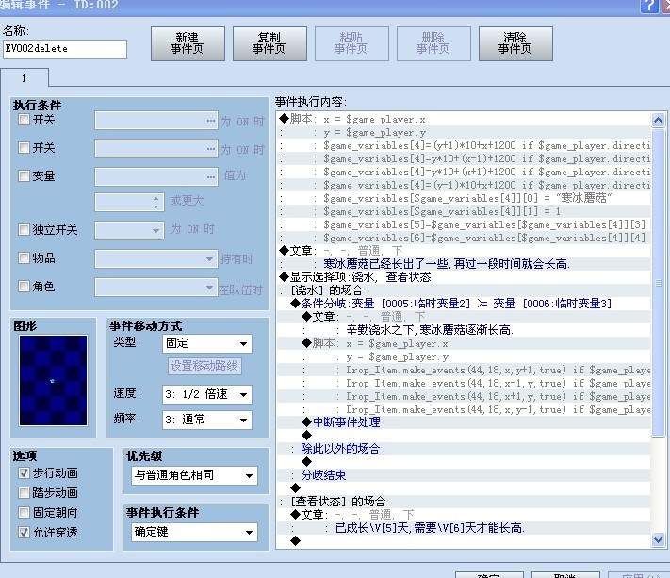Open the 物品 dropdown
The width and height of the screenshot is (670, 578).
pos(156,258)
